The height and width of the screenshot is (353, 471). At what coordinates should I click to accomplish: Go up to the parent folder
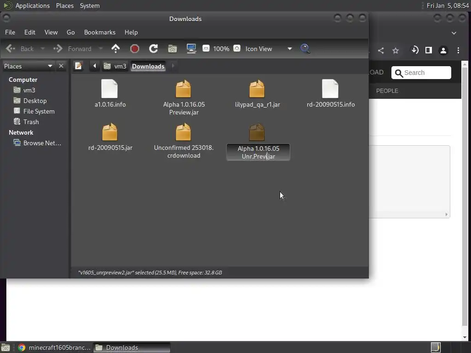click(115, 49)
